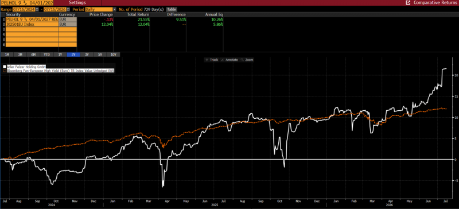Open the Settings menu
The height and width of the screenshot is (209, 459).
point(77,3)
